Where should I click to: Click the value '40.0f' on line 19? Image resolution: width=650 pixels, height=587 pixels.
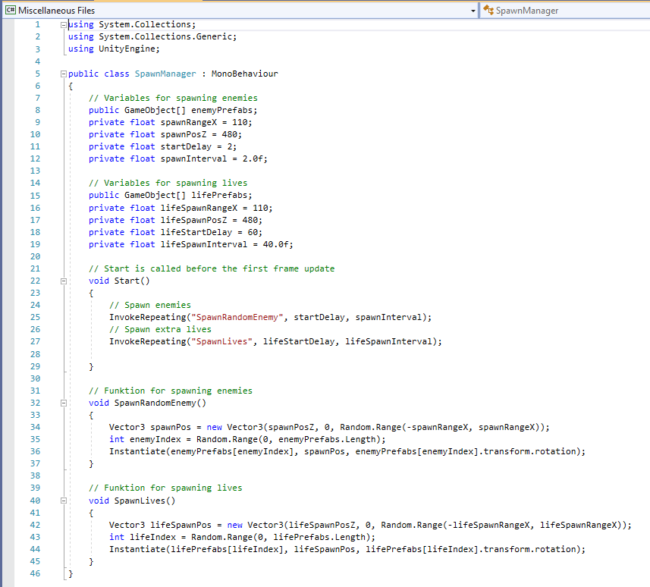(x=275, y=244)
